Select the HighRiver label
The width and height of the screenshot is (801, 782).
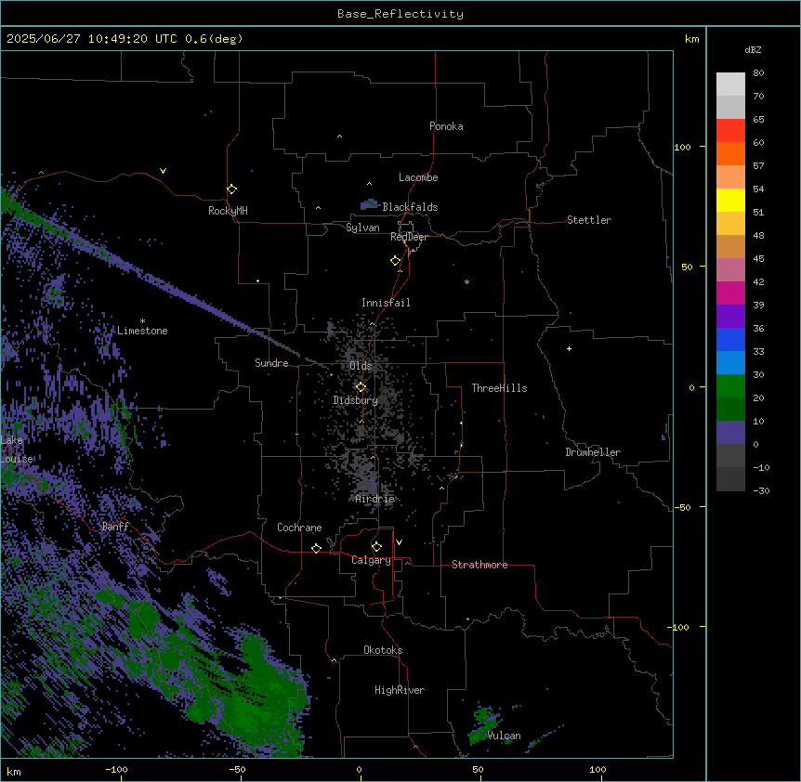(400, 690)
